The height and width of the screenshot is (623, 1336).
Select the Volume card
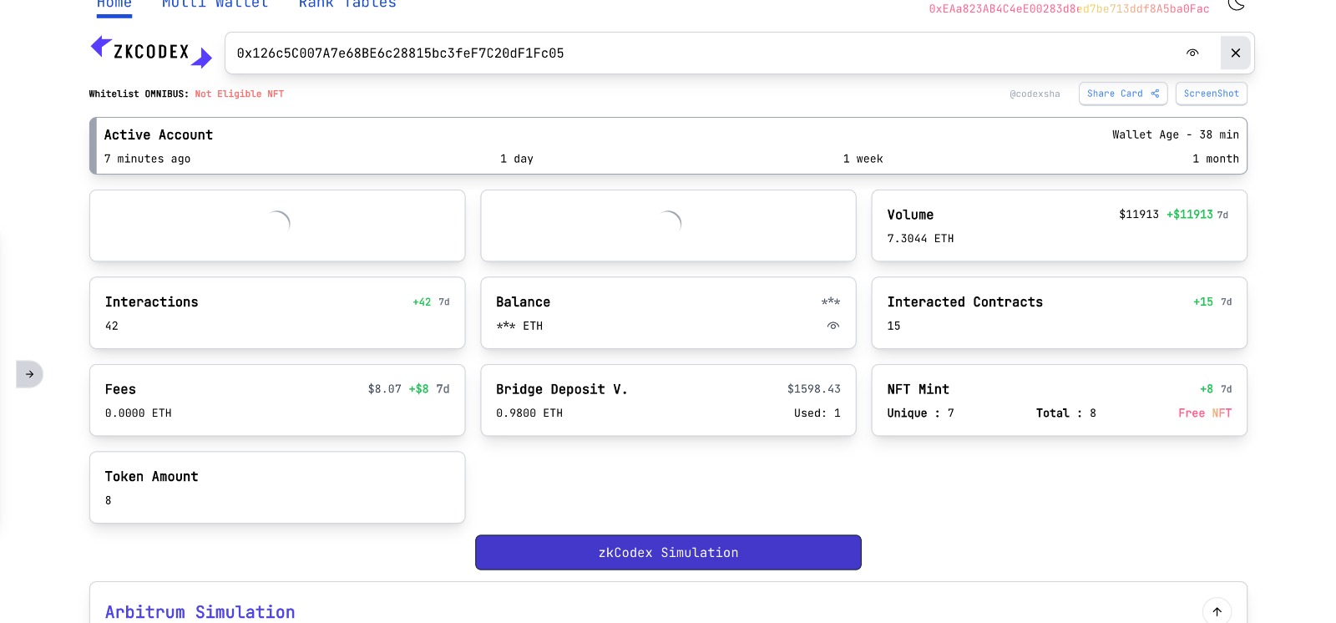tap(1059, 225)
